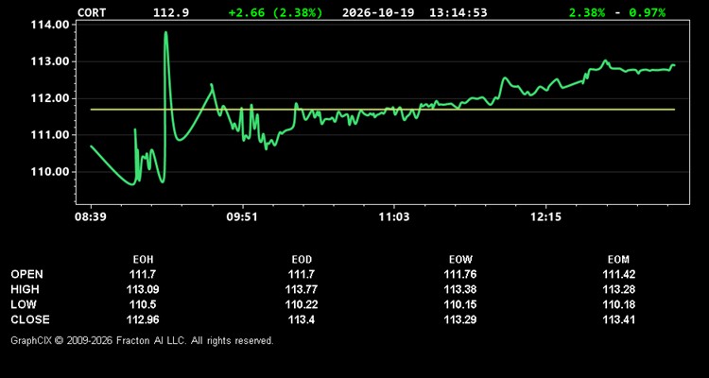This screenshot has height=378, width=709.
Task: Click the EOD column header
Action: click(x=302, y=260)
